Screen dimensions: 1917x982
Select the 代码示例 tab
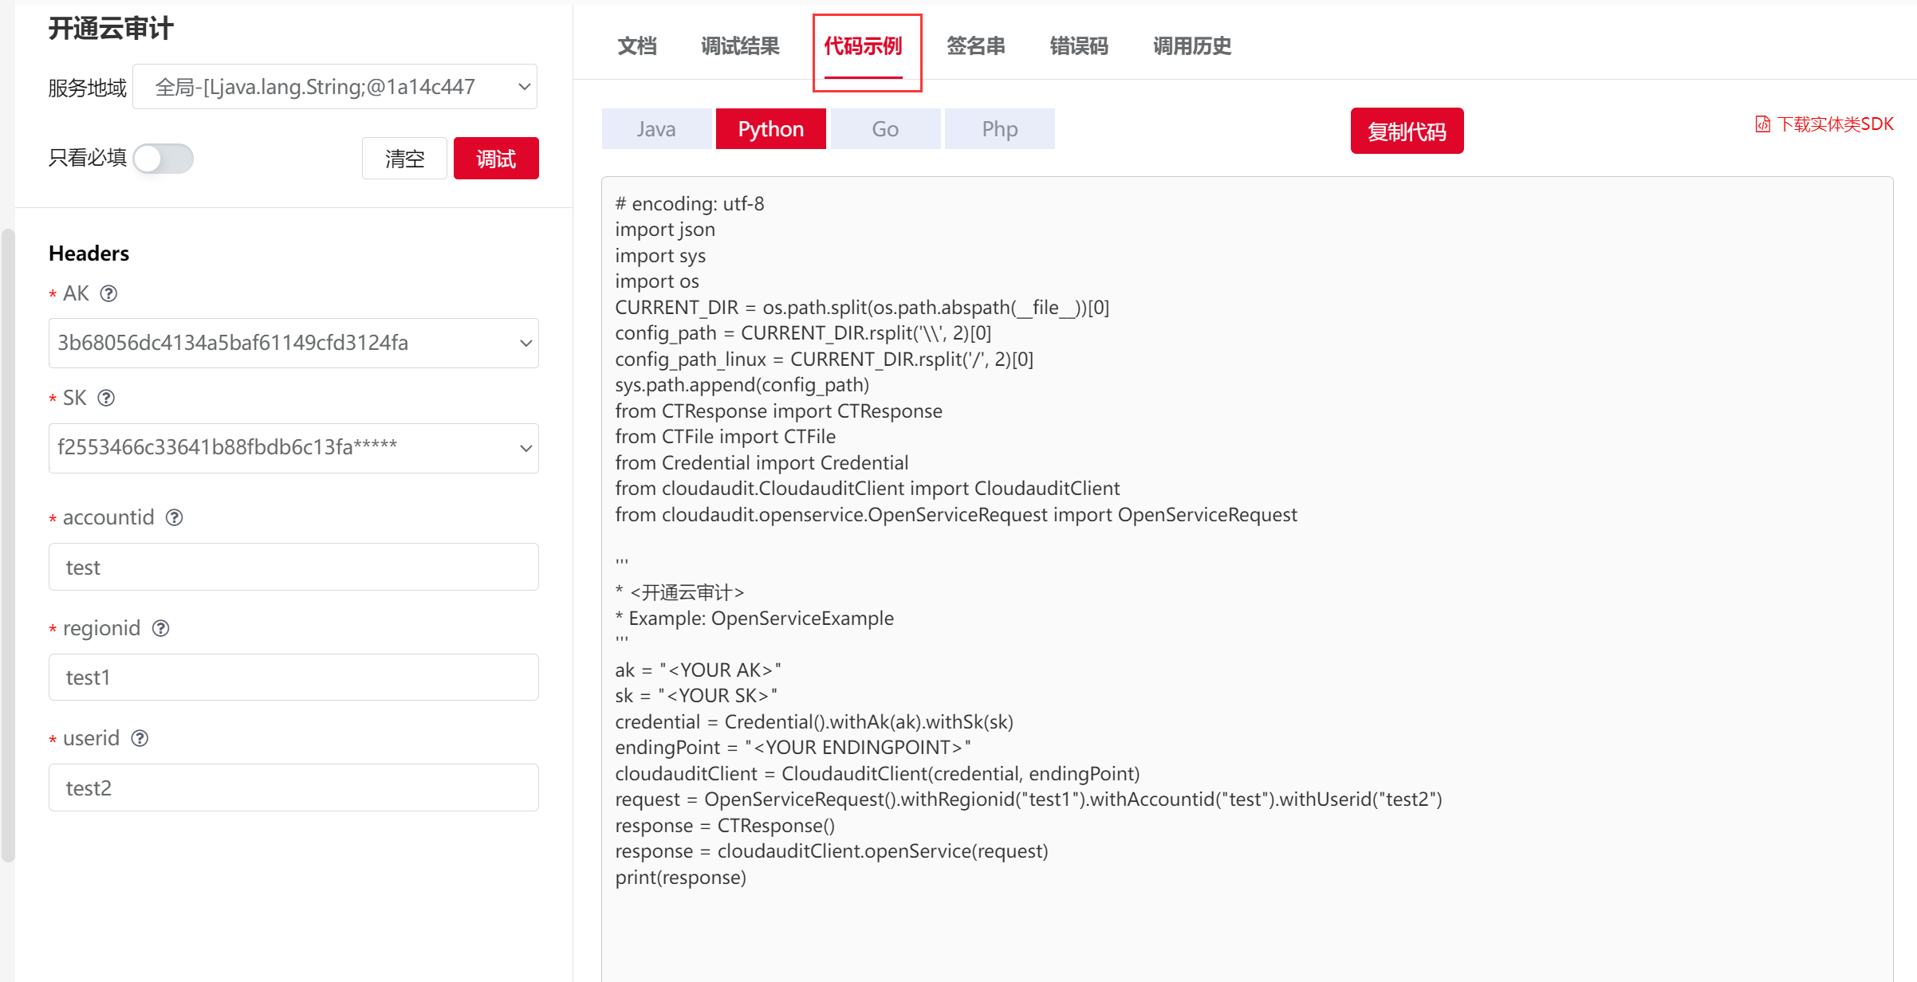[864, 46]
